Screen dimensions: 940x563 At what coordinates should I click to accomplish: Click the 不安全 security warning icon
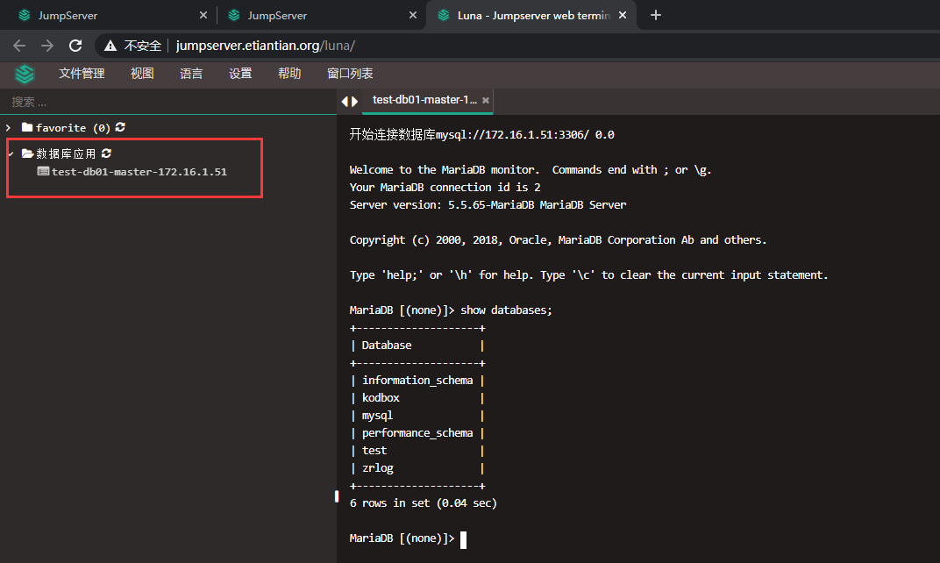point(110,46)
